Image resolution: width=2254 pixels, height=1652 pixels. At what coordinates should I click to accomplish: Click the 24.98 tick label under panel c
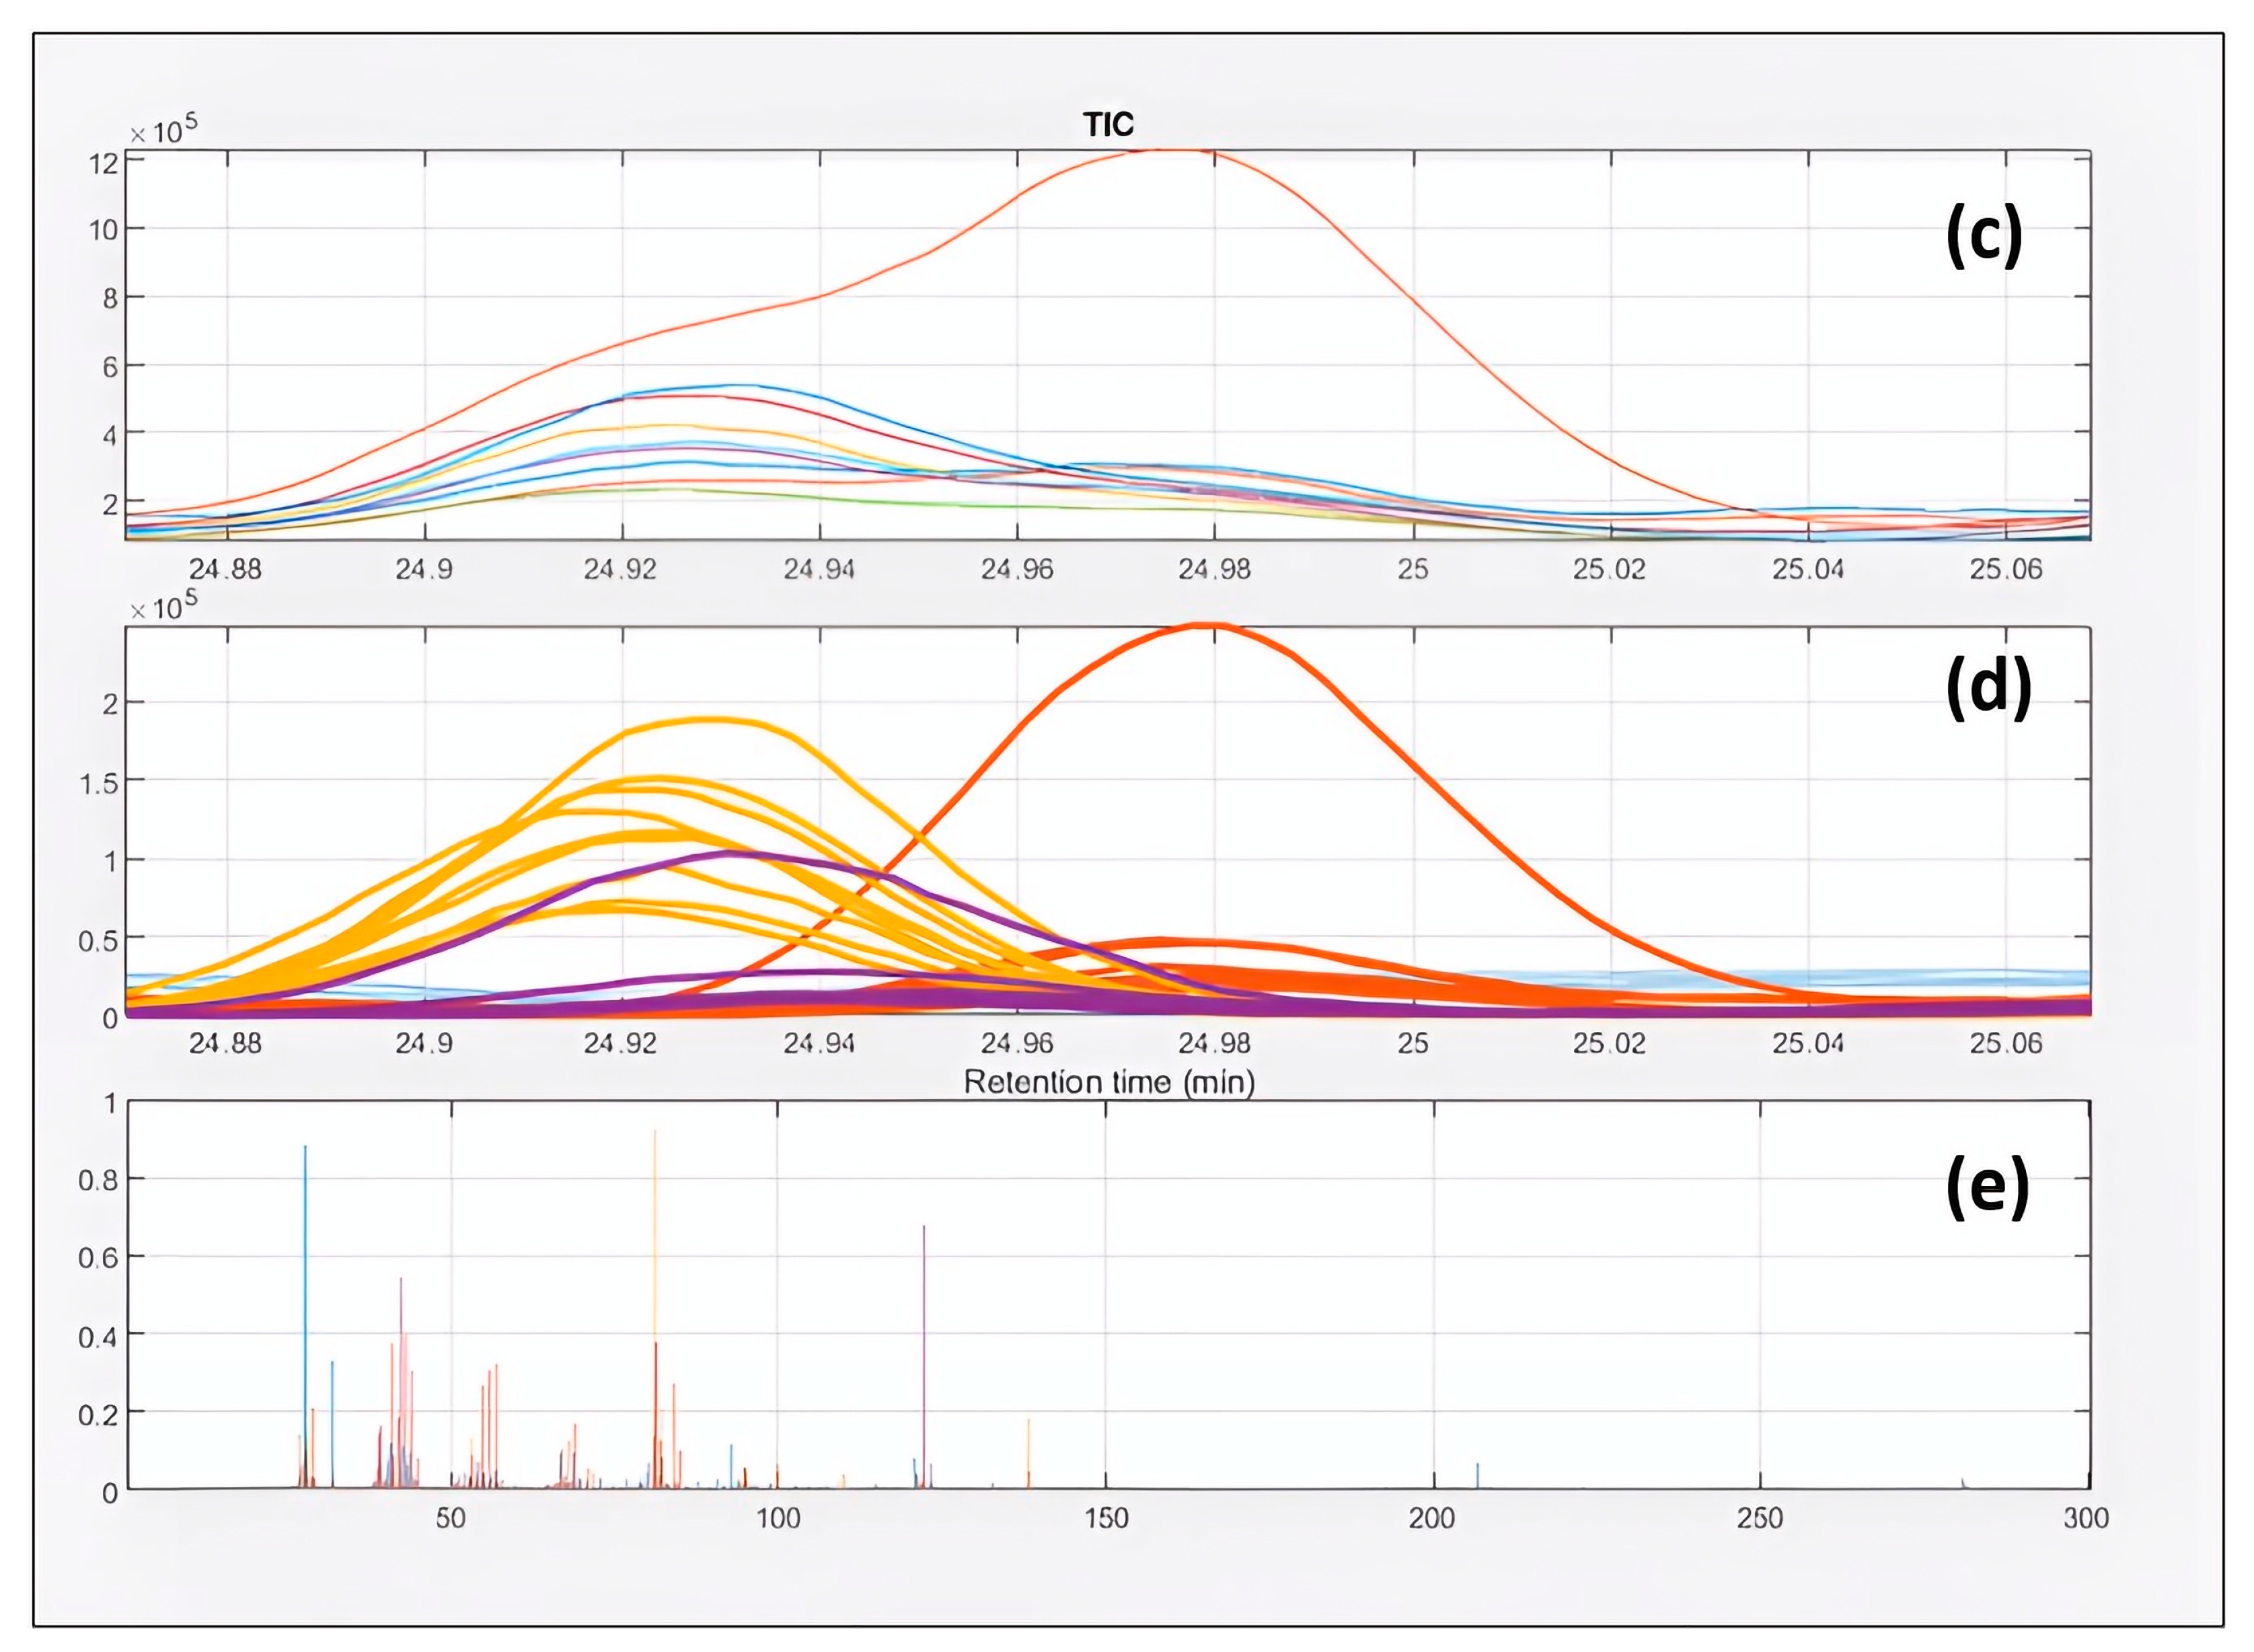point(1214,569)
